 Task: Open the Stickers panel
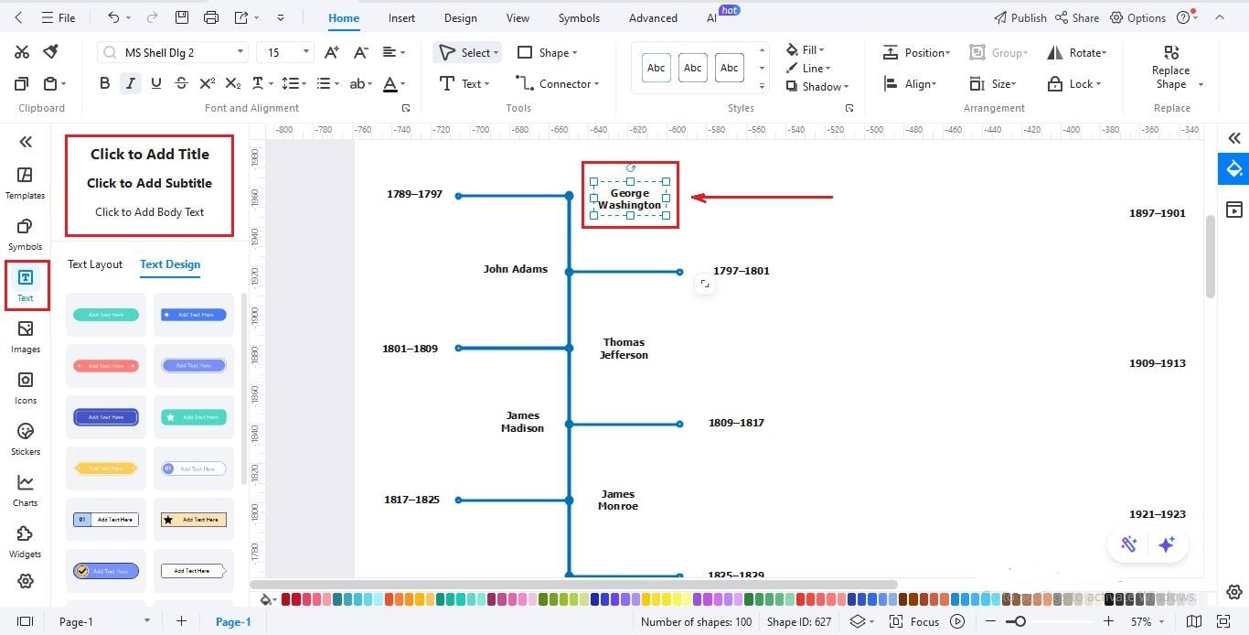tap(25, 437)
